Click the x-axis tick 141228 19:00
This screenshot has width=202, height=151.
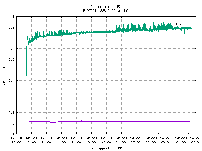click(91, 140)
